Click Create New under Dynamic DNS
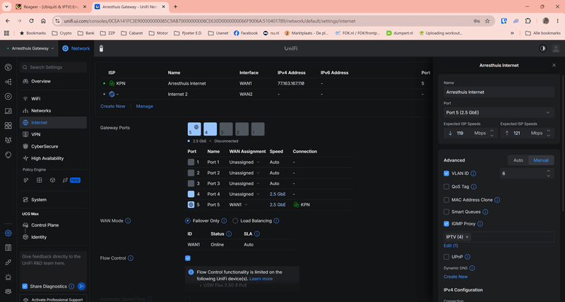Image resolution: width=565 pixels, height=302 pixels. tap(456, 277)
